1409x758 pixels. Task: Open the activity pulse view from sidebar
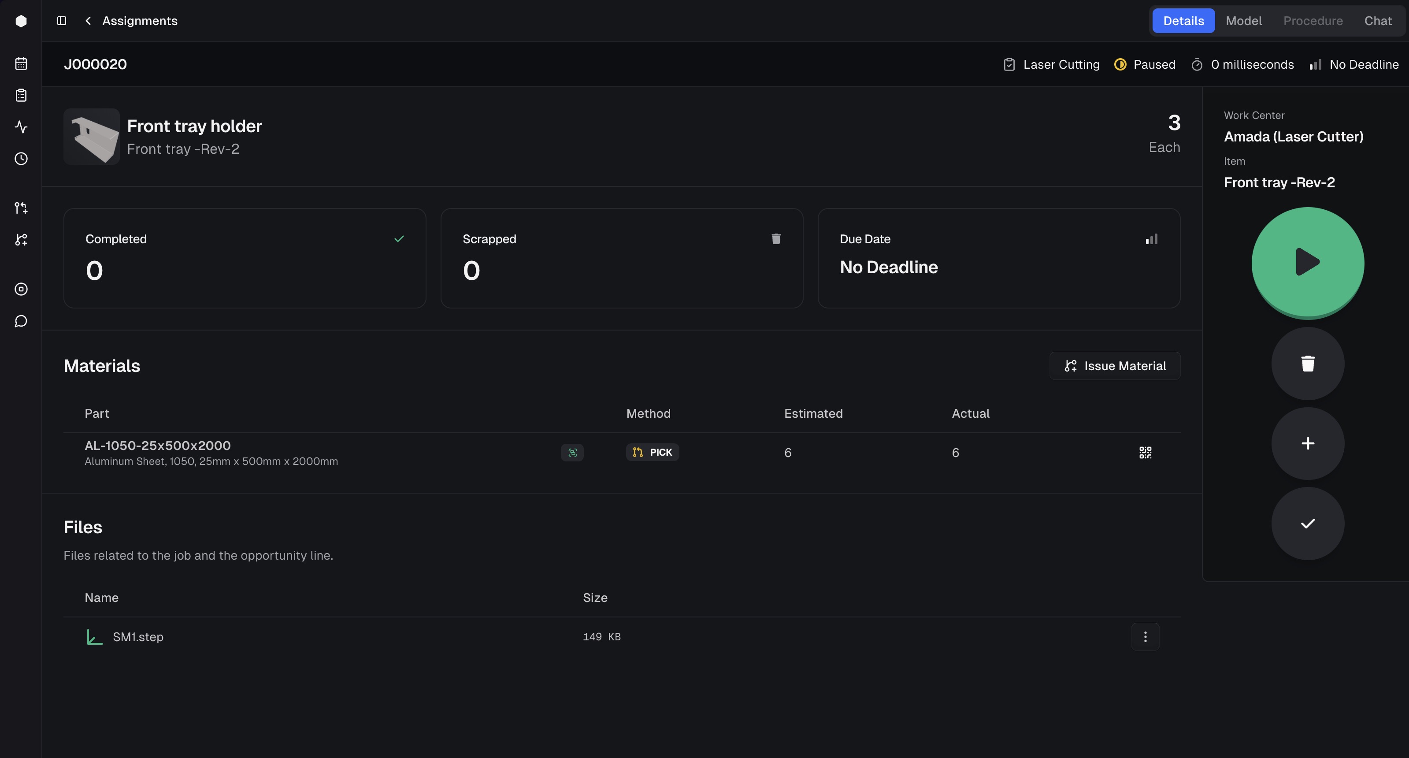[21, 127]
